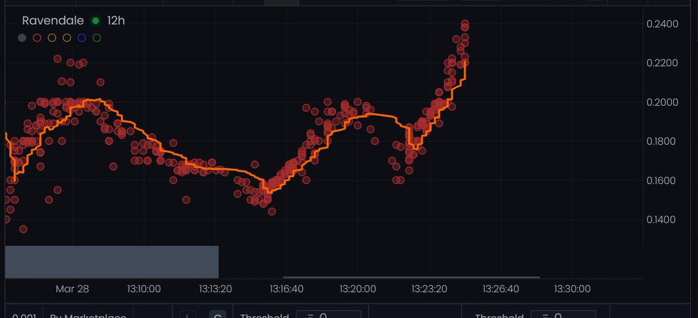Viewport: 698px width, 318px height.
Task: Click the 13:16:40 time label
Action: pyautogui.click(x=287, y=288)
